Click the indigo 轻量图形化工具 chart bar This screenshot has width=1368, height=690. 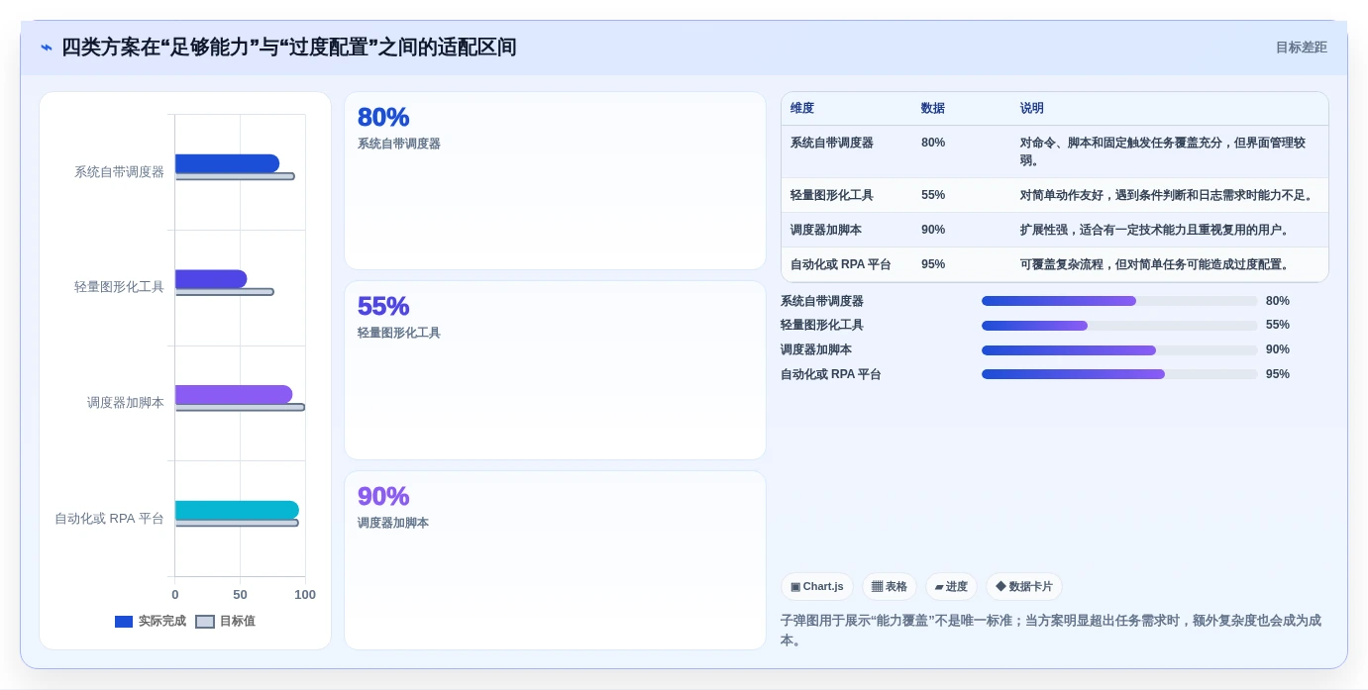click(x=211, y=279)
